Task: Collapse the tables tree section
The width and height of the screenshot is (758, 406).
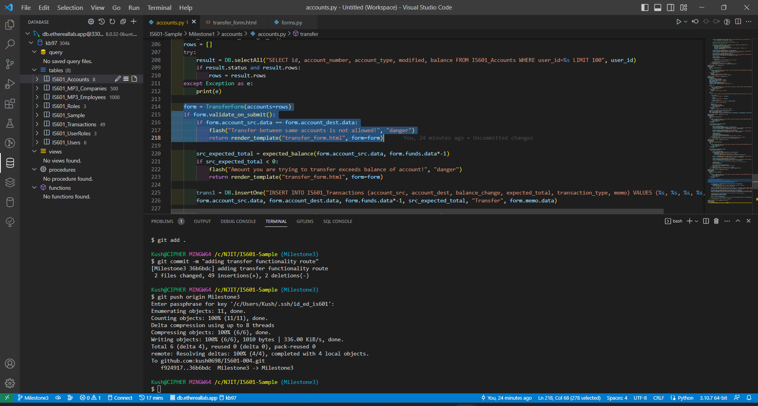Action: pos(35,70)
